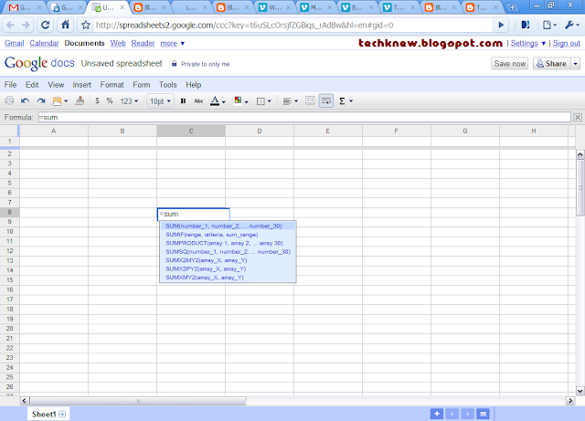Open the horizontal alignment dropdown
The image size is (585, 421).
pyautogui.click(x=291, y=101)
